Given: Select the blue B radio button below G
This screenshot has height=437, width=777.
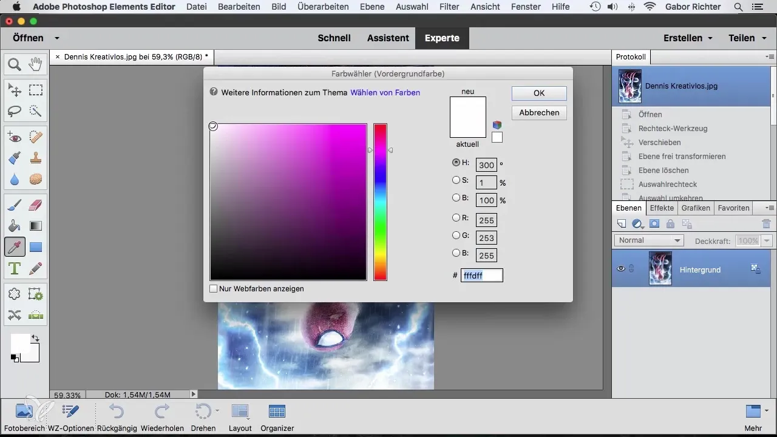Looking at the screenshot, I should coord(456,252).
